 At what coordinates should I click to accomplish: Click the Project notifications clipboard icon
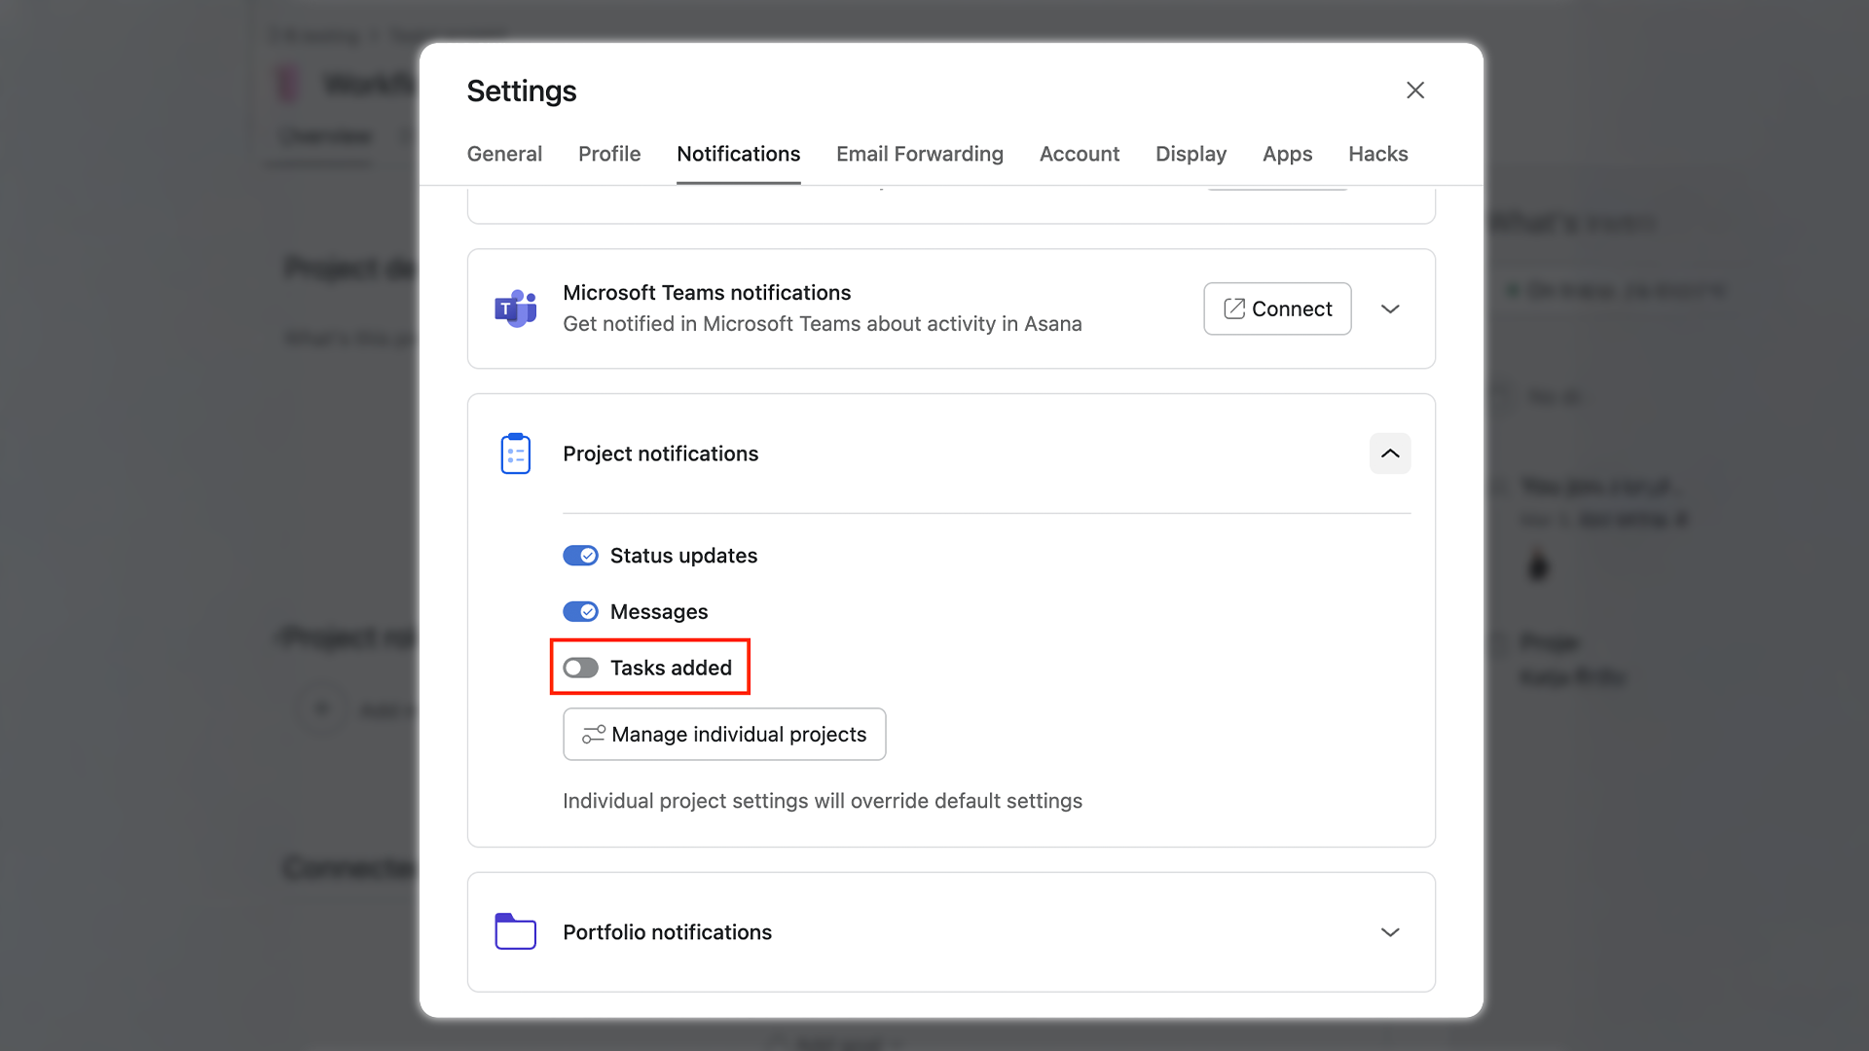point(515,453)
